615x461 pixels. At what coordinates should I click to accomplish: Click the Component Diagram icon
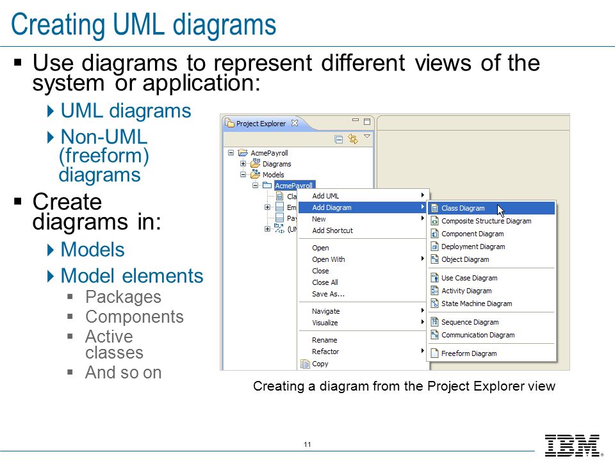434,234
